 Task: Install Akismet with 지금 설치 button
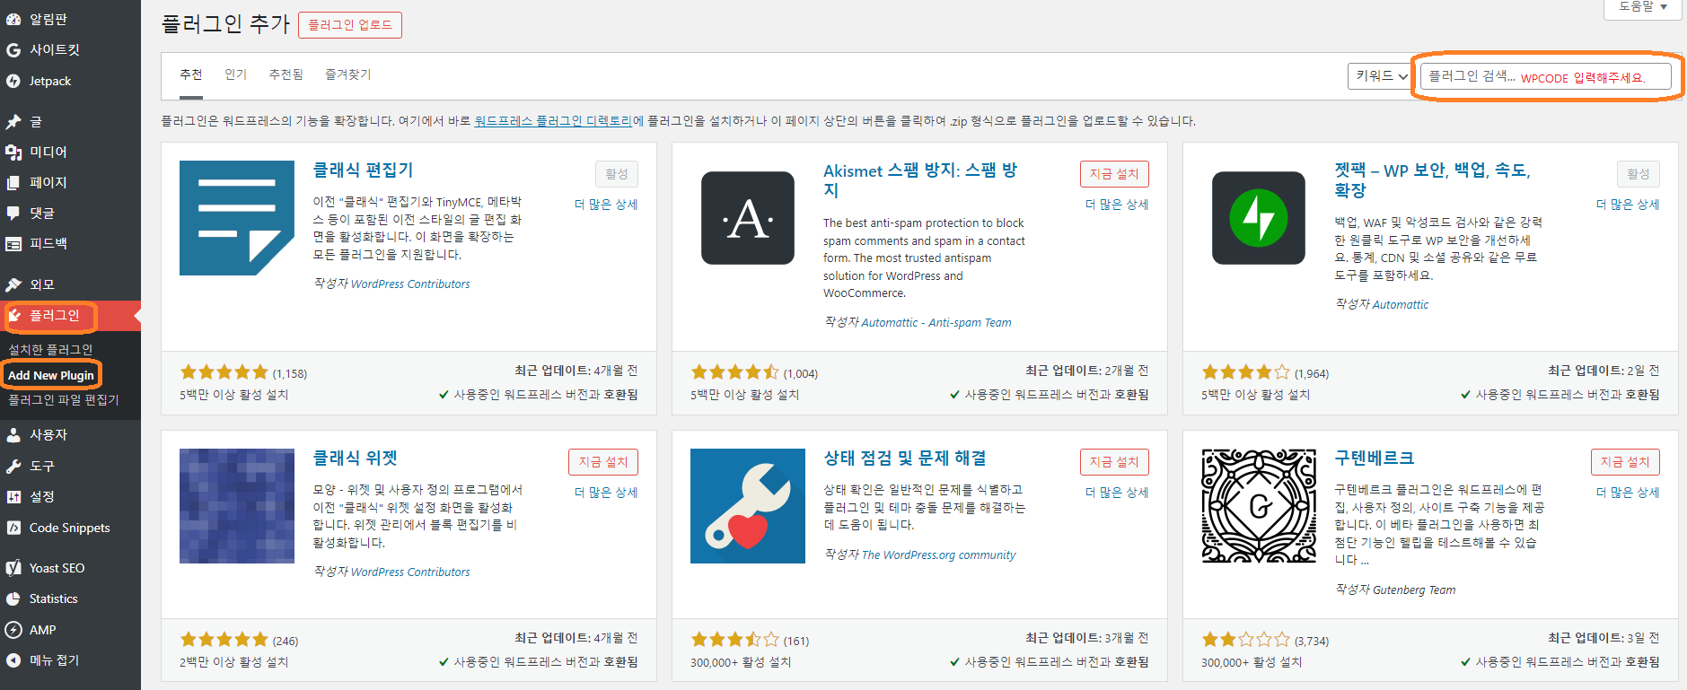1114,174
